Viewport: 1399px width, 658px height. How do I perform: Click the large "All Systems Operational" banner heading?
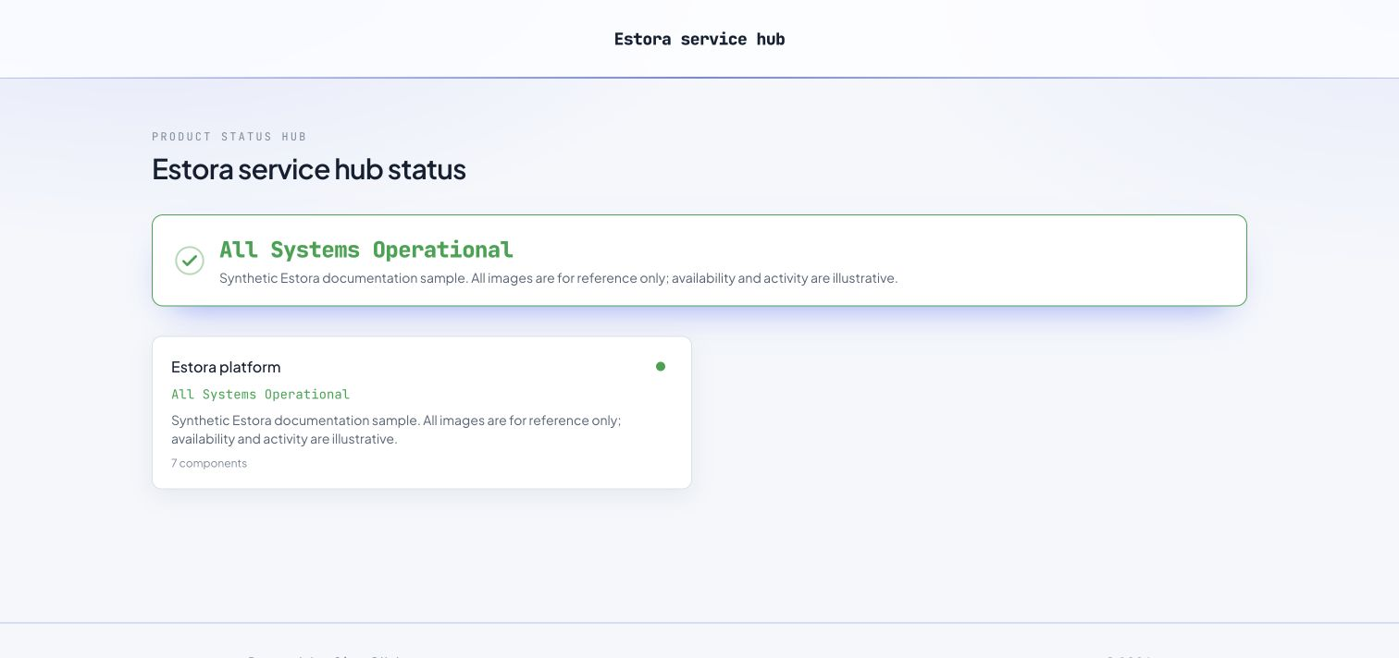pyautogui.click(x=366, y=250)
